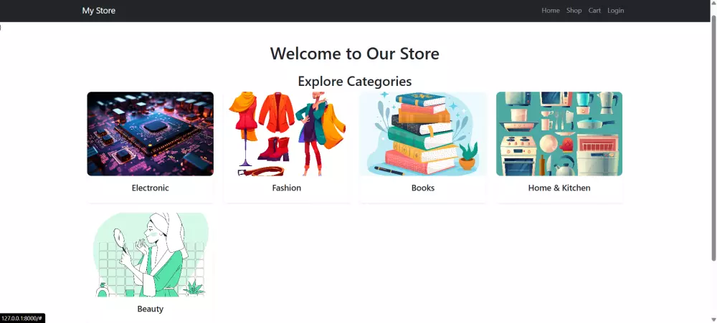
Task: Click the Electronic category title
Action: point(151,188)
